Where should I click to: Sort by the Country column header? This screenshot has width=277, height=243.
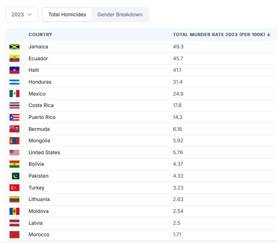pyautogui.click(x=40, y=34)
